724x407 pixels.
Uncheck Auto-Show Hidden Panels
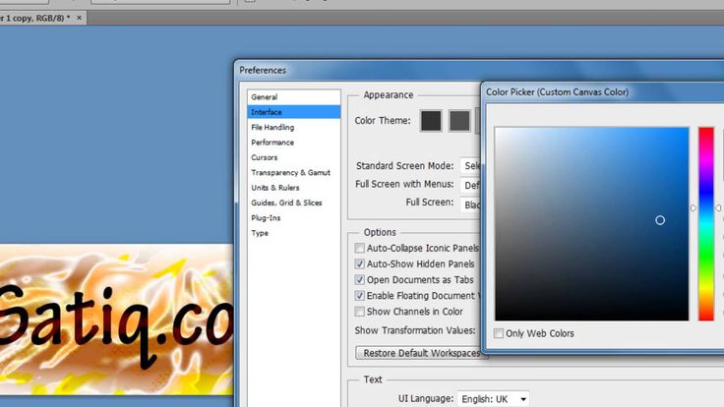tap(359, 264)
